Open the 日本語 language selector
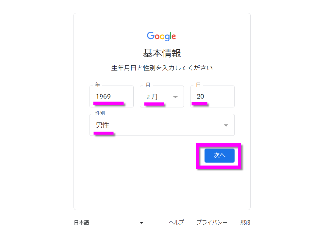 tap(109, 222)
